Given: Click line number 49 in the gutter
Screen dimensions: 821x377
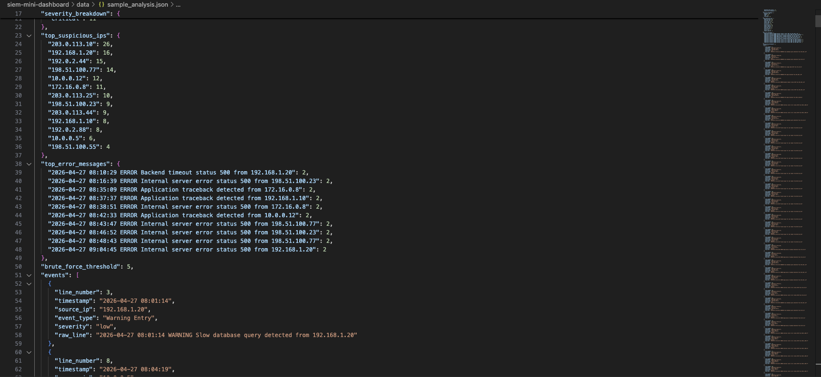Looking at the screenshot, I should tap(18, 258).
